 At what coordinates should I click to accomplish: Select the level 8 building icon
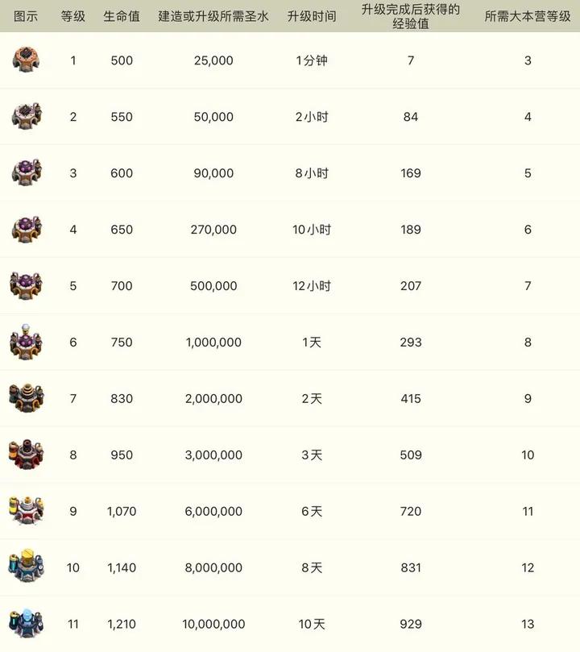[x=27, y=455]
